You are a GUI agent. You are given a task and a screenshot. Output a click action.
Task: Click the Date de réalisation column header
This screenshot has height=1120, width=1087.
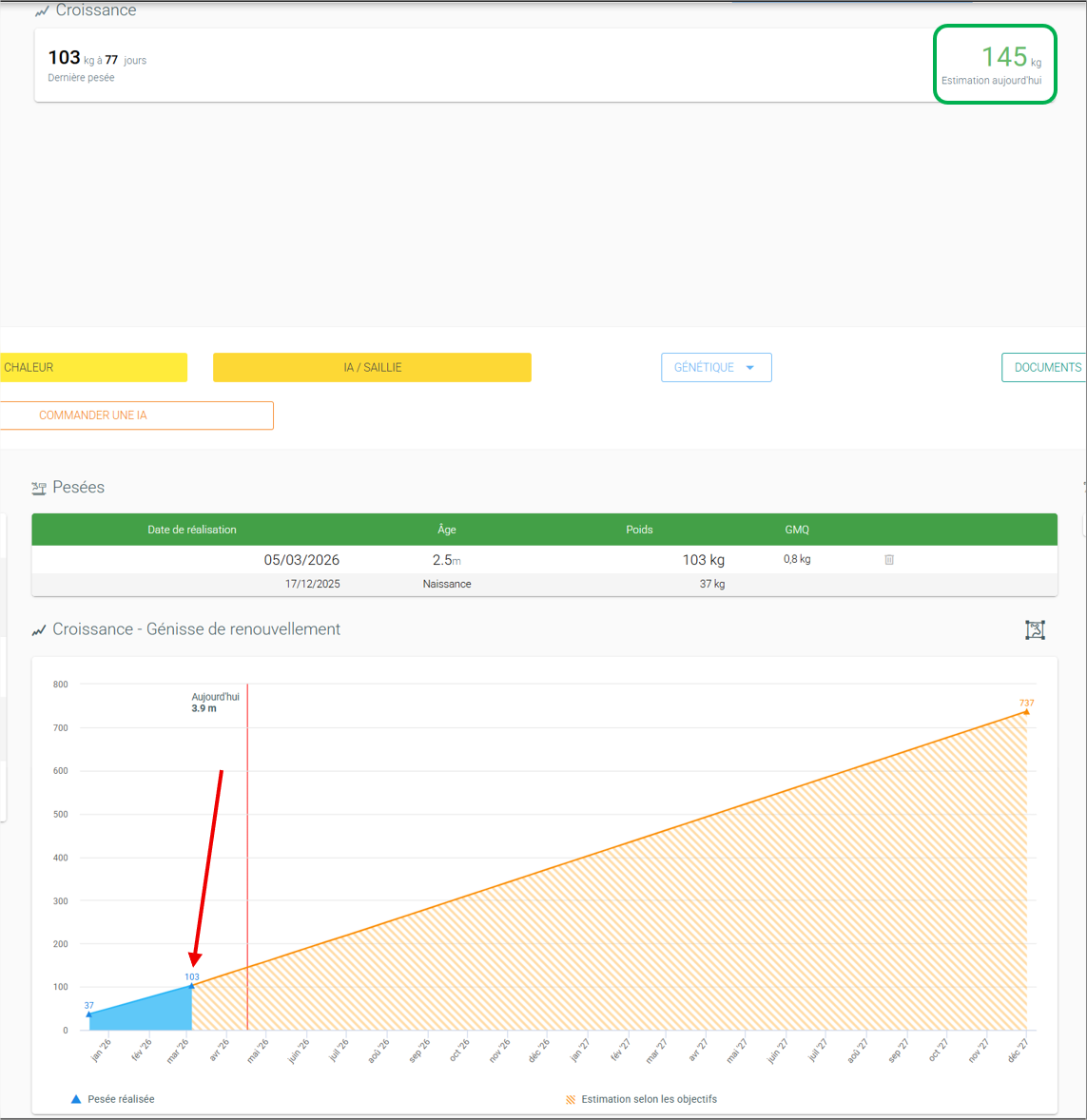pos(191,530)
